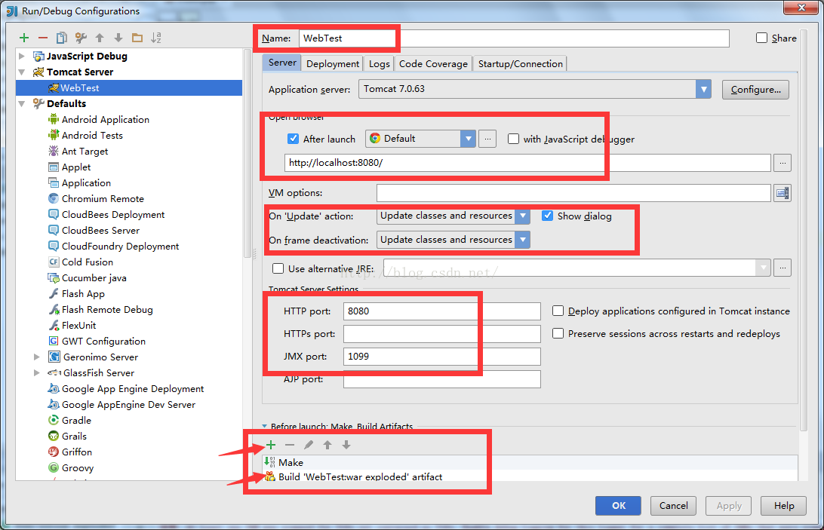This screenshot has height=530, width=824.
Task: Expand Geronimo Server node
Action: point(36,357)
